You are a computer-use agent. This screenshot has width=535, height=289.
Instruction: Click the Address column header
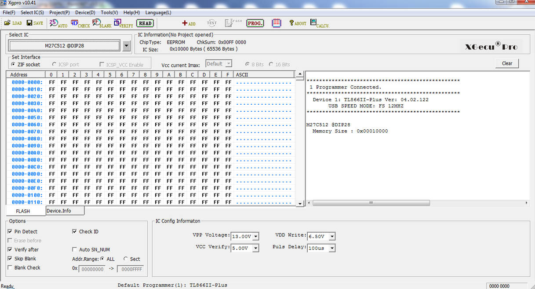point(25,75)
